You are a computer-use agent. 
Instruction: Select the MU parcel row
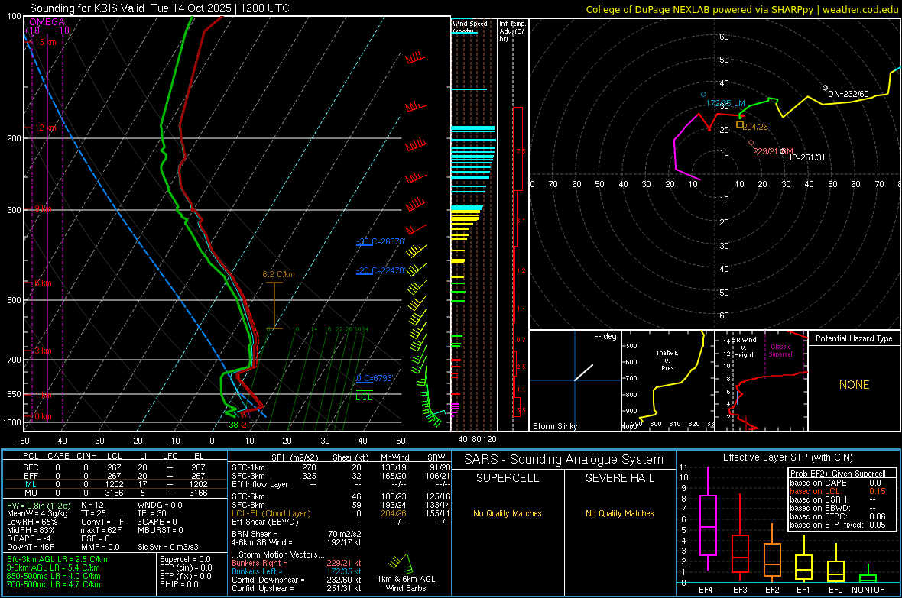click(x=115, y=493)
